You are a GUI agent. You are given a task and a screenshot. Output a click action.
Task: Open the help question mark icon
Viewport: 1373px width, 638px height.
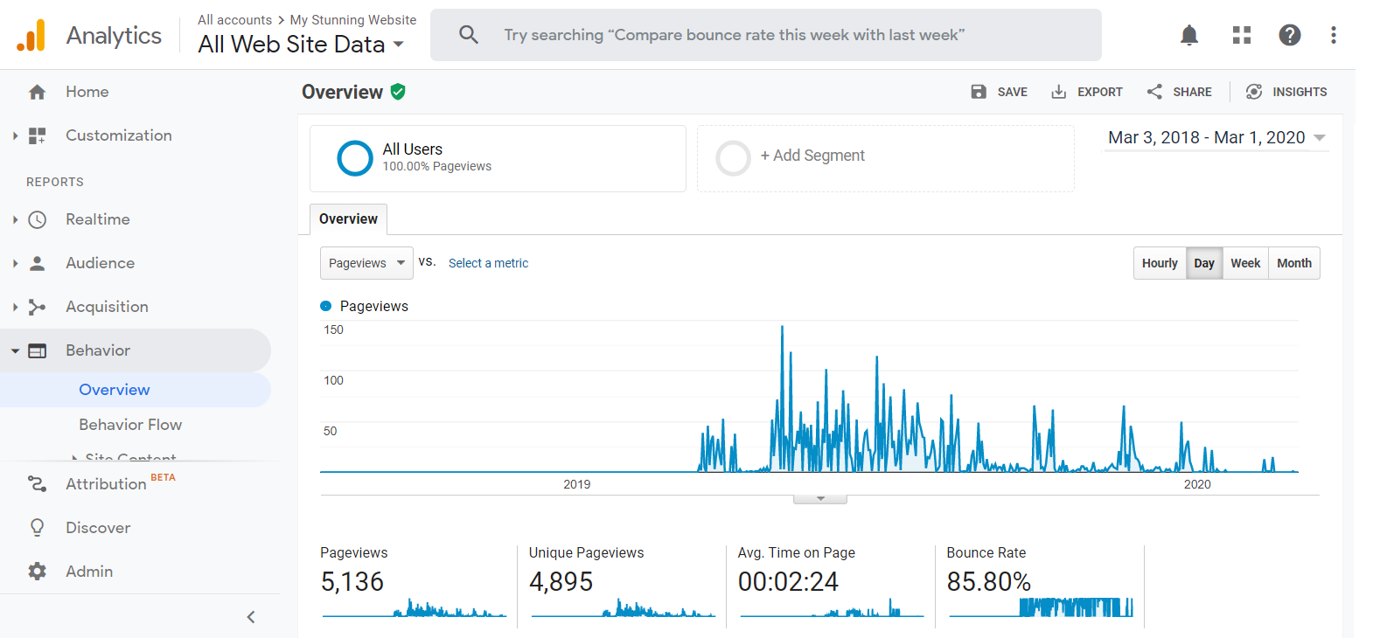[1289, 35]
